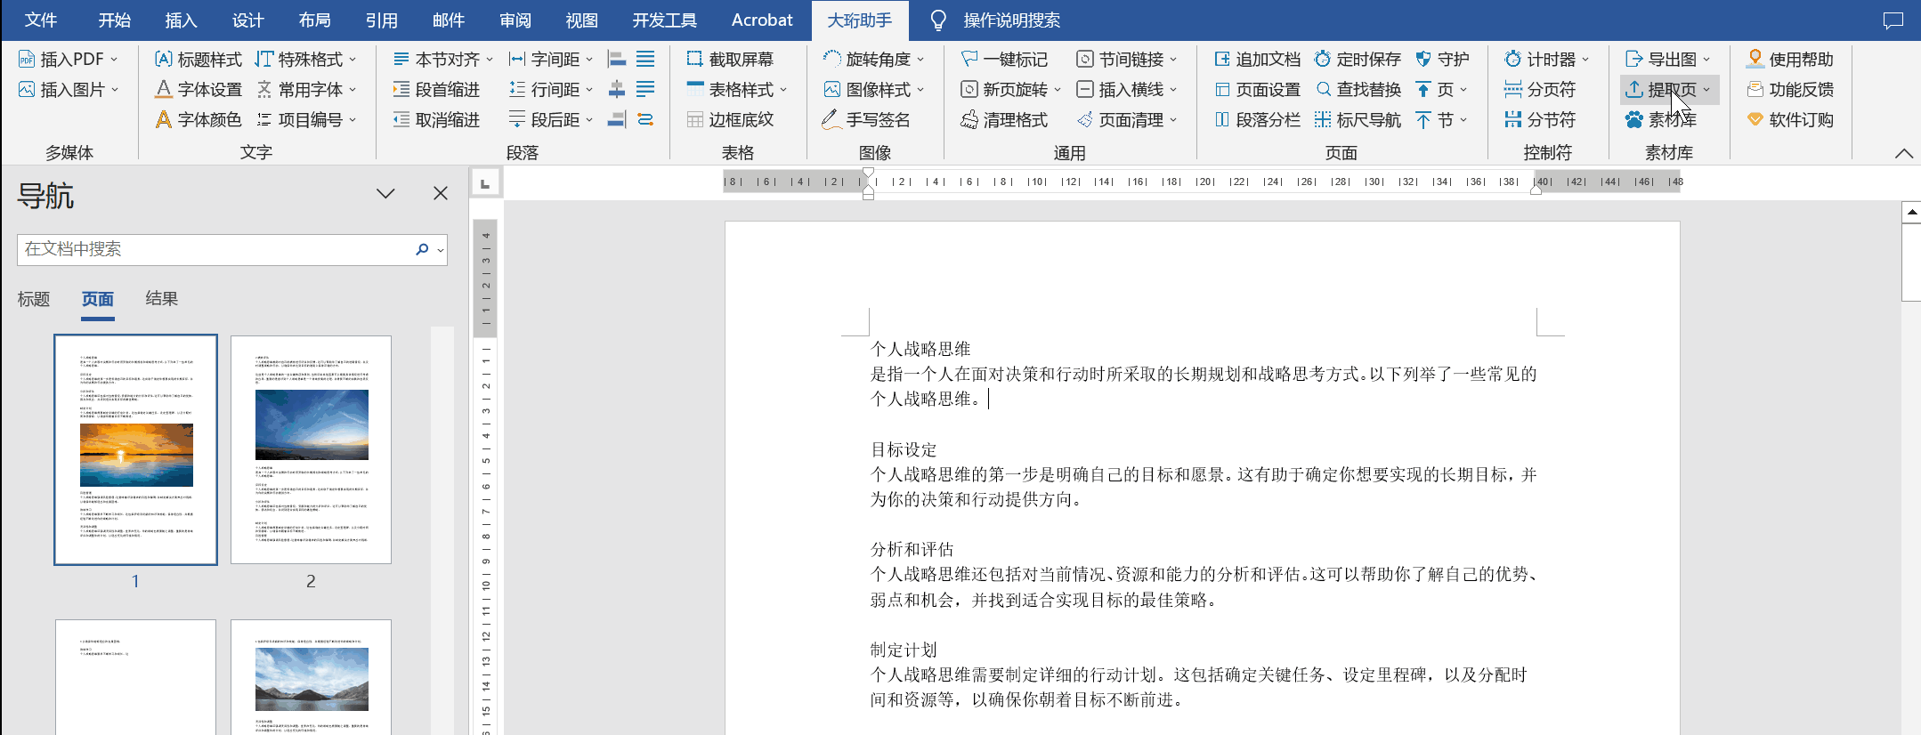Image resolution: width=1921 pixels, height=735 pixels.
Task: Switch to 标题 tab in navigation pane
Action: tap(34, 299)
